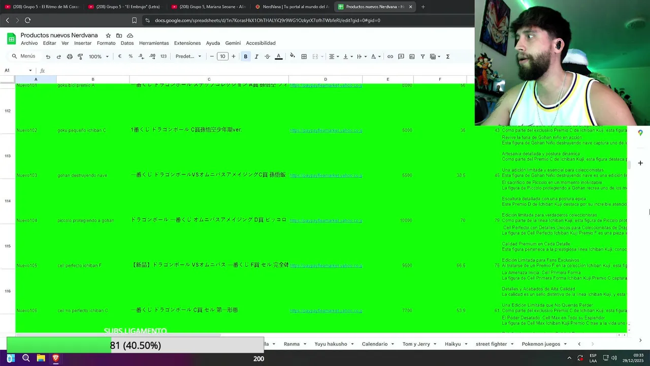This screenshot has height=366, width=650.
Task: Increase decimal places
Action: click(152, 56)
